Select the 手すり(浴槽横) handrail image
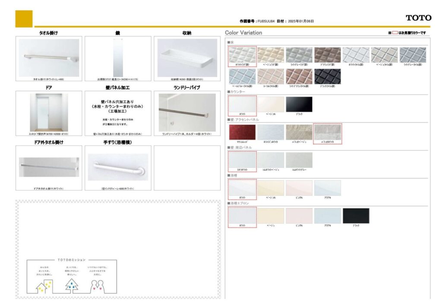 point(118,167)
